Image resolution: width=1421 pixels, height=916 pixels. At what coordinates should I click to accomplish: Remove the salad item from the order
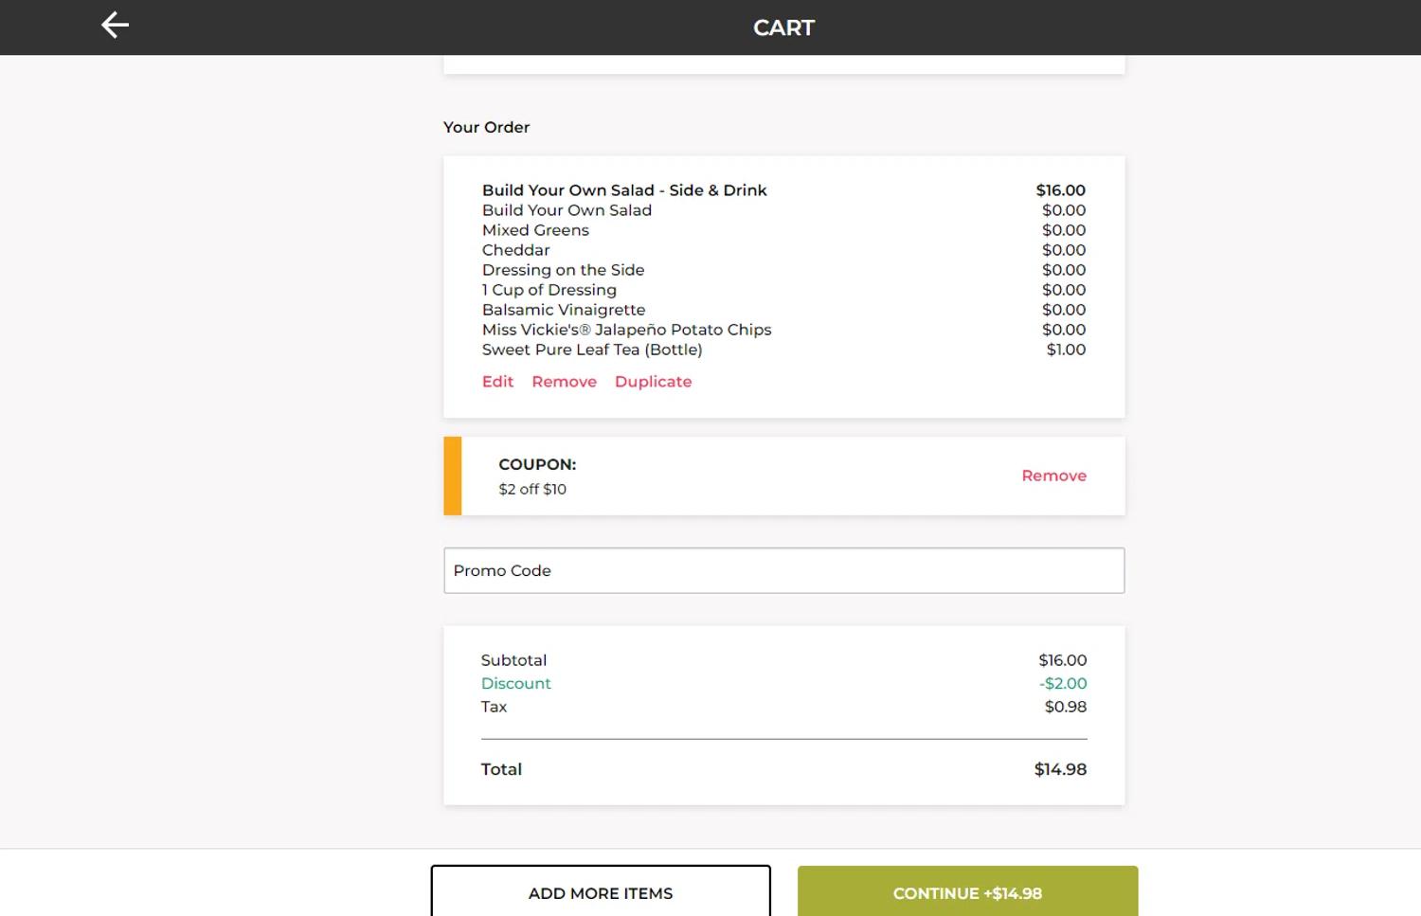(564, 382)
